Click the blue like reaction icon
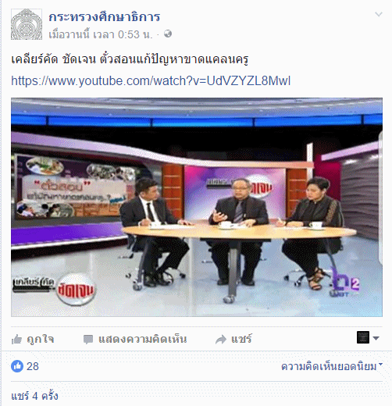The image size is (392, 406). (x=17, y=366)
